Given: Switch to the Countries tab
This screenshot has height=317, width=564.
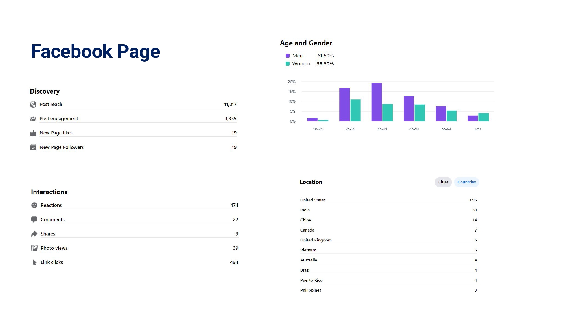Looking at the screenshot, I should point(466,182).
